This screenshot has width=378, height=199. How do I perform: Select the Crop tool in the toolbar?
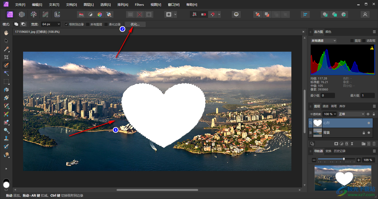click(x=6, y=57)
